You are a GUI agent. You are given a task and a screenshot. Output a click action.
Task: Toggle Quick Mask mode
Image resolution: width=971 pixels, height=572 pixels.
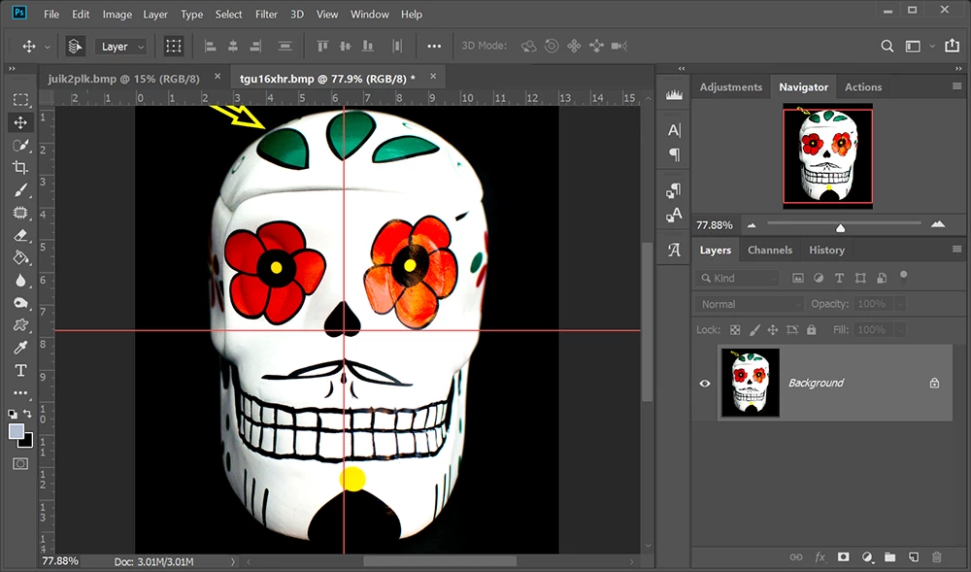click(x=20, y=464)
